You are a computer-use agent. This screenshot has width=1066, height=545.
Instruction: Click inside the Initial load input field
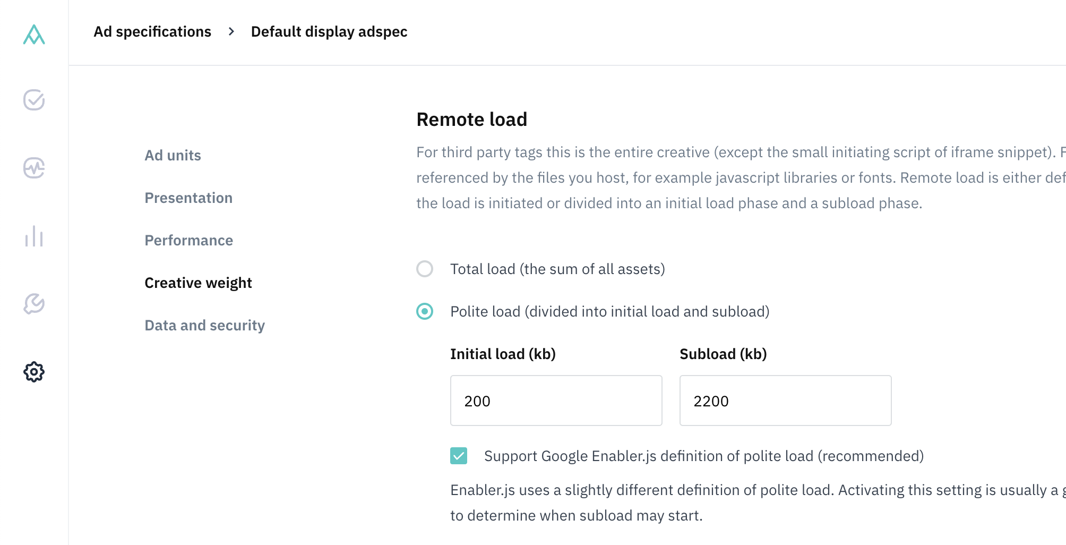(556, 401)
